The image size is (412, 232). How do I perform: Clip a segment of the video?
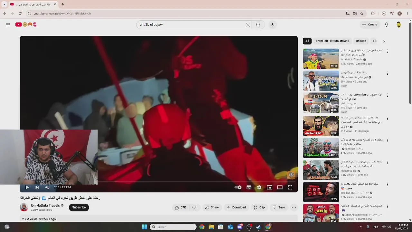point(259,208)
